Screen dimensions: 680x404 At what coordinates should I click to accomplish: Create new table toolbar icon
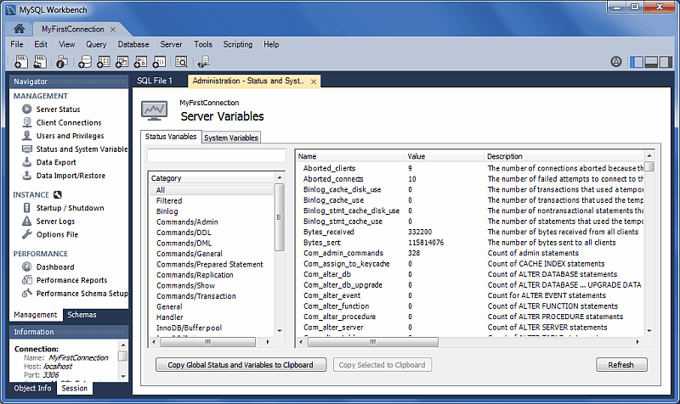103,62
